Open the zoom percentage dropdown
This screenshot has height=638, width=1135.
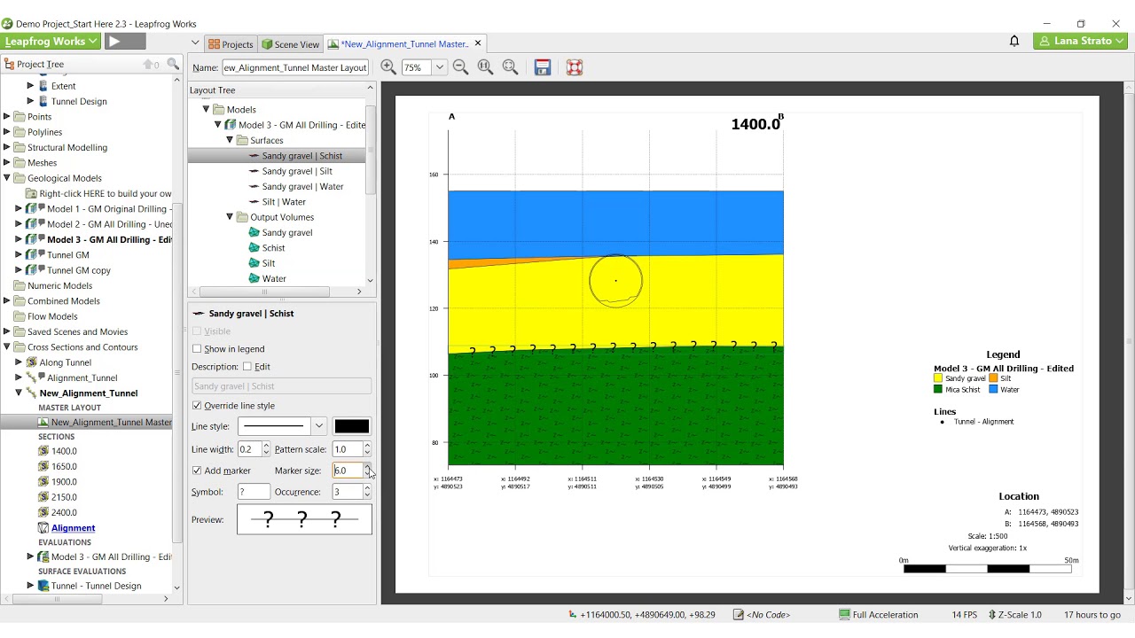click(x=439, y=67)
